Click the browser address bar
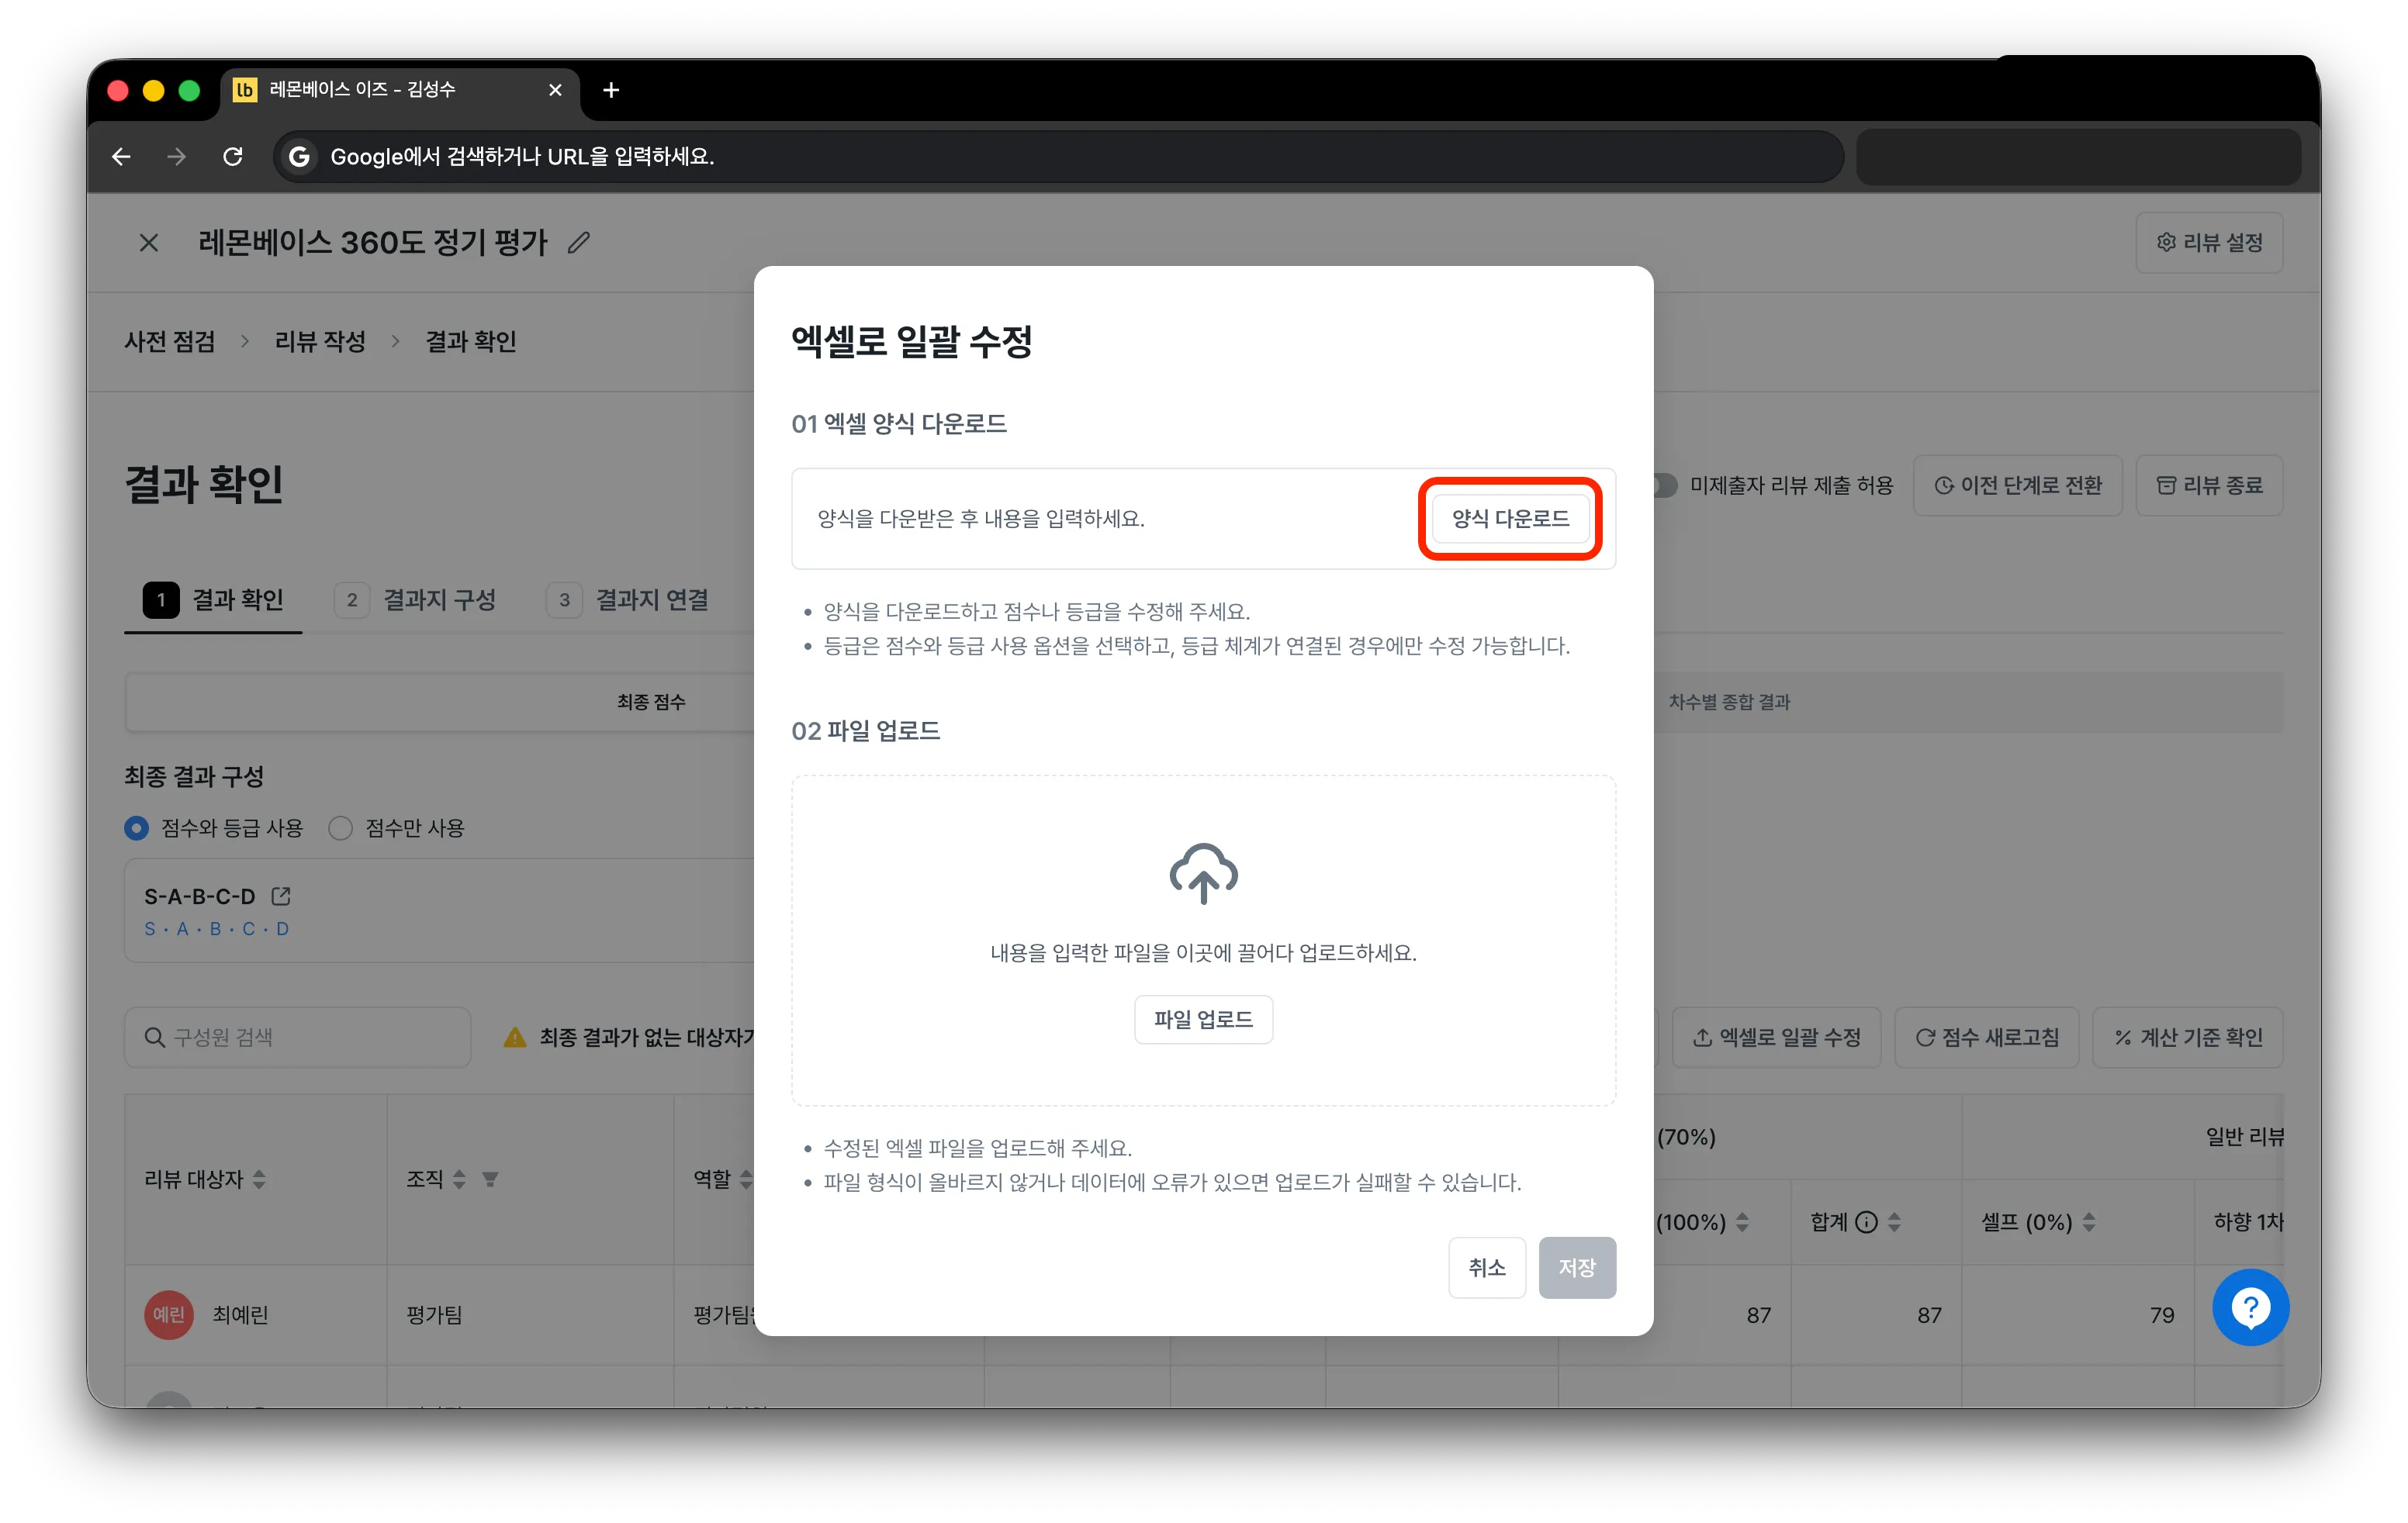The height and width of the screenshot is (1523, 2408). click(1058, 157)
